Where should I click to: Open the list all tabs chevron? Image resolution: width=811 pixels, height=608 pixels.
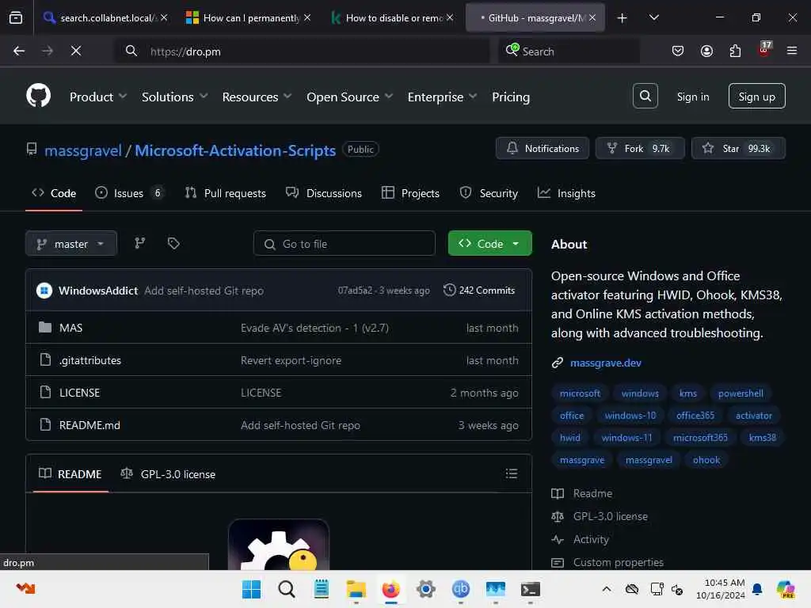653,18
